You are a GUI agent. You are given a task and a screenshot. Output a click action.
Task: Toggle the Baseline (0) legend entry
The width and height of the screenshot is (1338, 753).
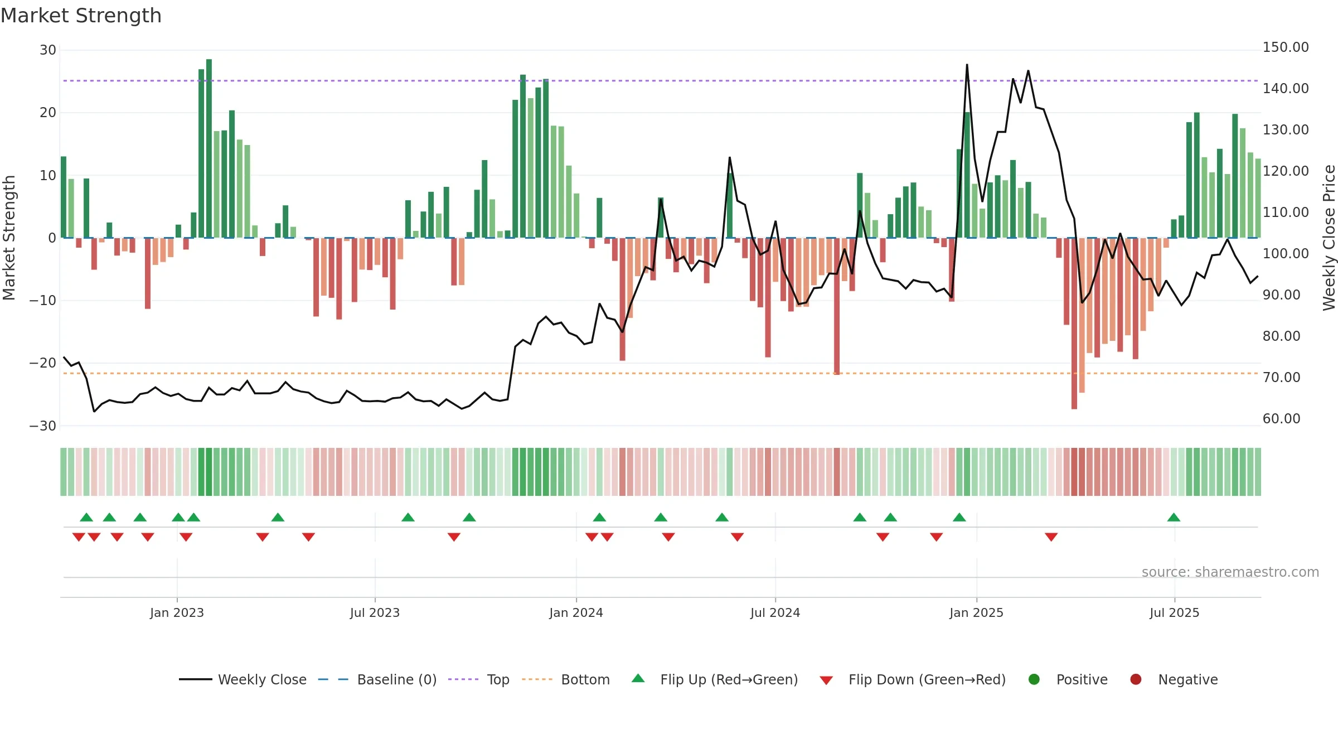tap(377, 679)
